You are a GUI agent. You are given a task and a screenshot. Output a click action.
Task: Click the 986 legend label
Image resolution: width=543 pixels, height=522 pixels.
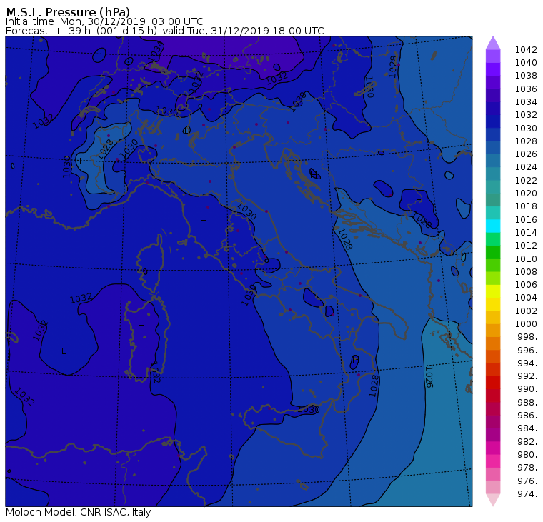pyautogui.click(x=529, y=415)
